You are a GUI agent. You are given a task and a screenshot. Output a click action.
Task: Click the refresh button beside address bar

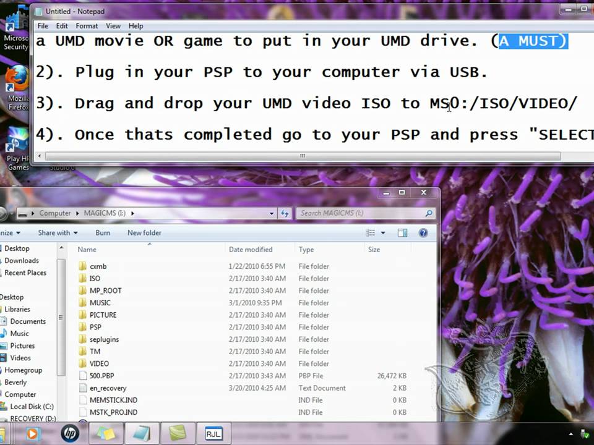tap(285, 213)
